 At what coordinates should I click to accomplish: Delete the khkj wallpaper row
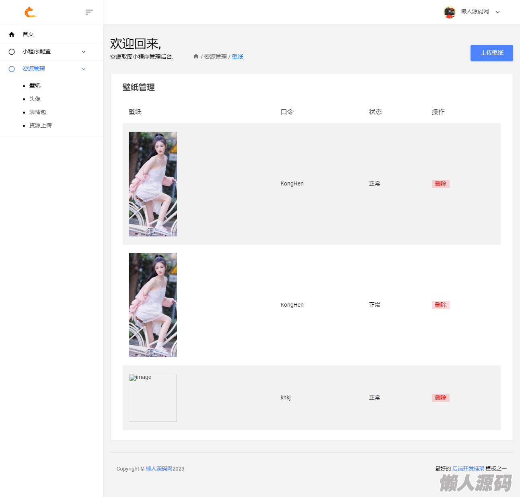click(x=441, y=398)
